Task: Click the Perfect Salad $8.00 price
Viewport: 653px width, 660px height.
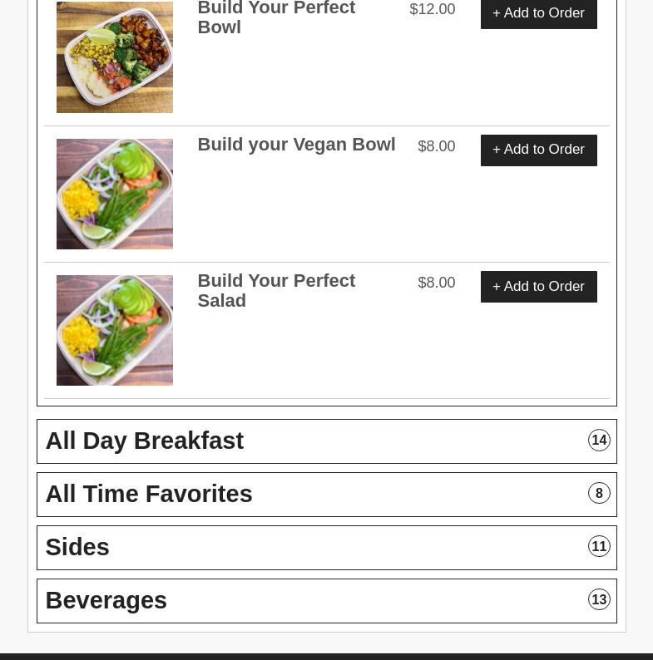Action: [437, 283]
